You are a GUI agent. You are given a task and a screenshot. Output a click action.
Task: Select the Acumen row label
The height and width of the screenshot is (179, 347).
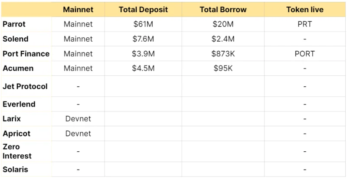18,68
